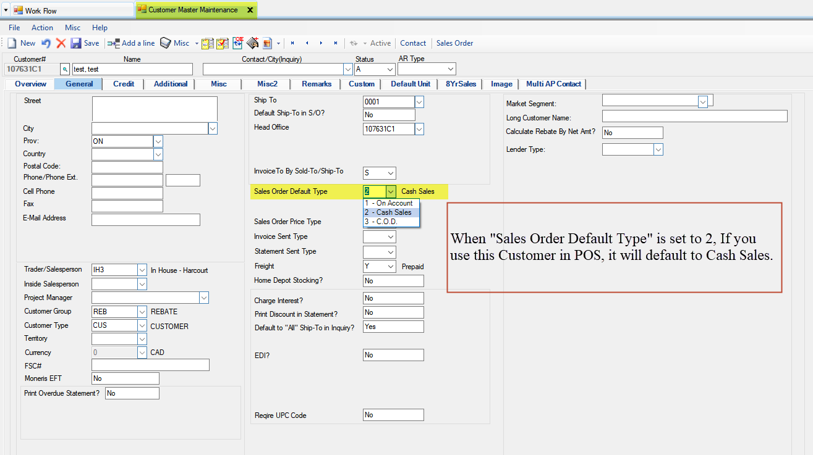Open the Sales Order Default Type dropdown
813x455 pixels.
390,191
